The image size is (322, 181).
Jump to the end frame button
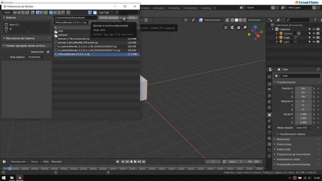click(x=144, y=162)
